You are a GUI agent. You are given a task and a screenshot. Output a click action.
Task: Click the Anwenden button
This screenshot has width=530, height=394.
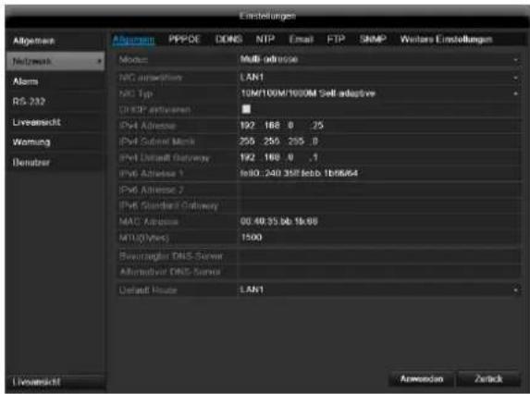click(422, 379)
